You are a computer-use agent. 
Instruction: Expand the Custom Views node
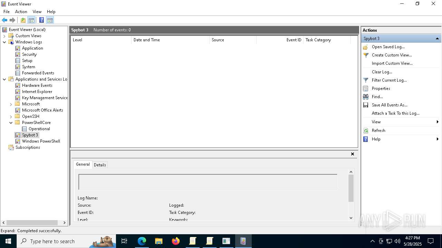click(x=4, y=36)
